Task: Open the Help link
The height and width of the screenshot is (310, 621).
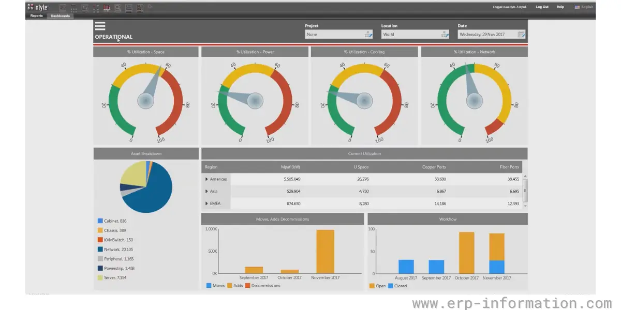Action: [560, 7]
